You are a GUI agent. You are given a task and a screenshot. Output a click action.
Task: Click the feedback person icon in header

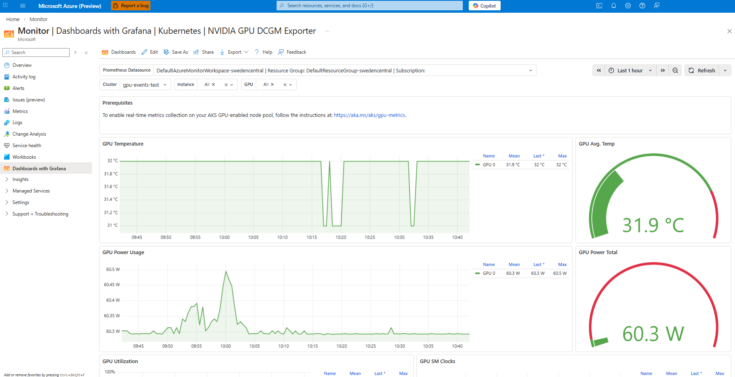pos(657,6)
